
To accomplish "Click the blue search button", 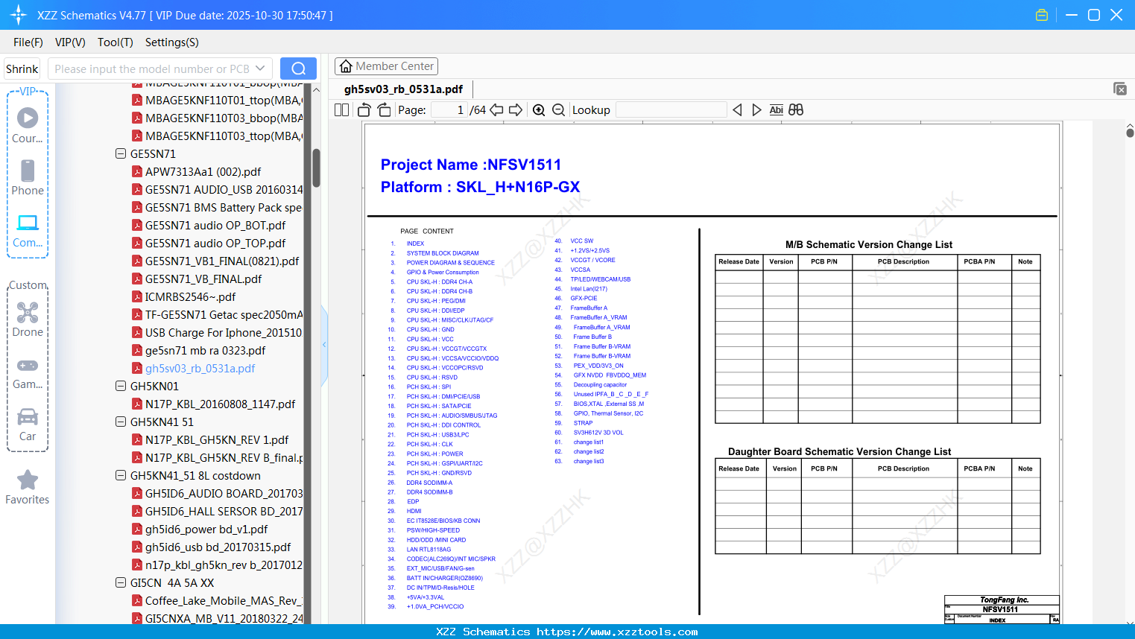I will tap(298, 69).
